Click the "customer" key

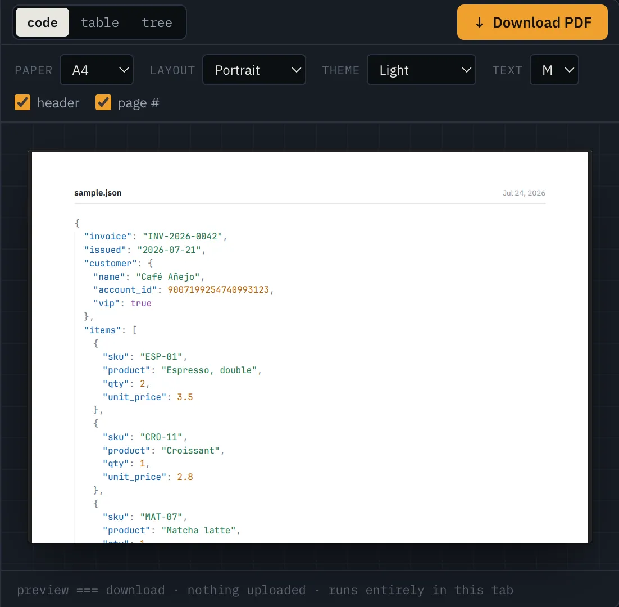(x=110, y=263)
